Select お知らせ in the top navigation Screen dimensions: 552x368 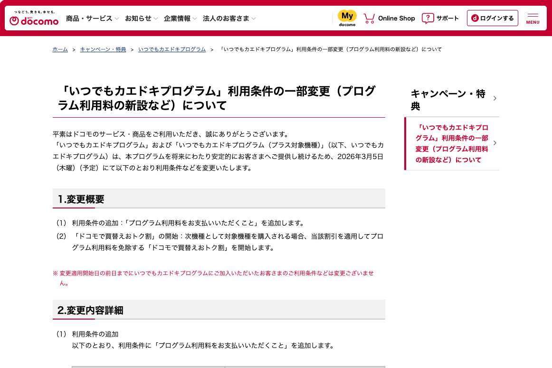(138, 18)
